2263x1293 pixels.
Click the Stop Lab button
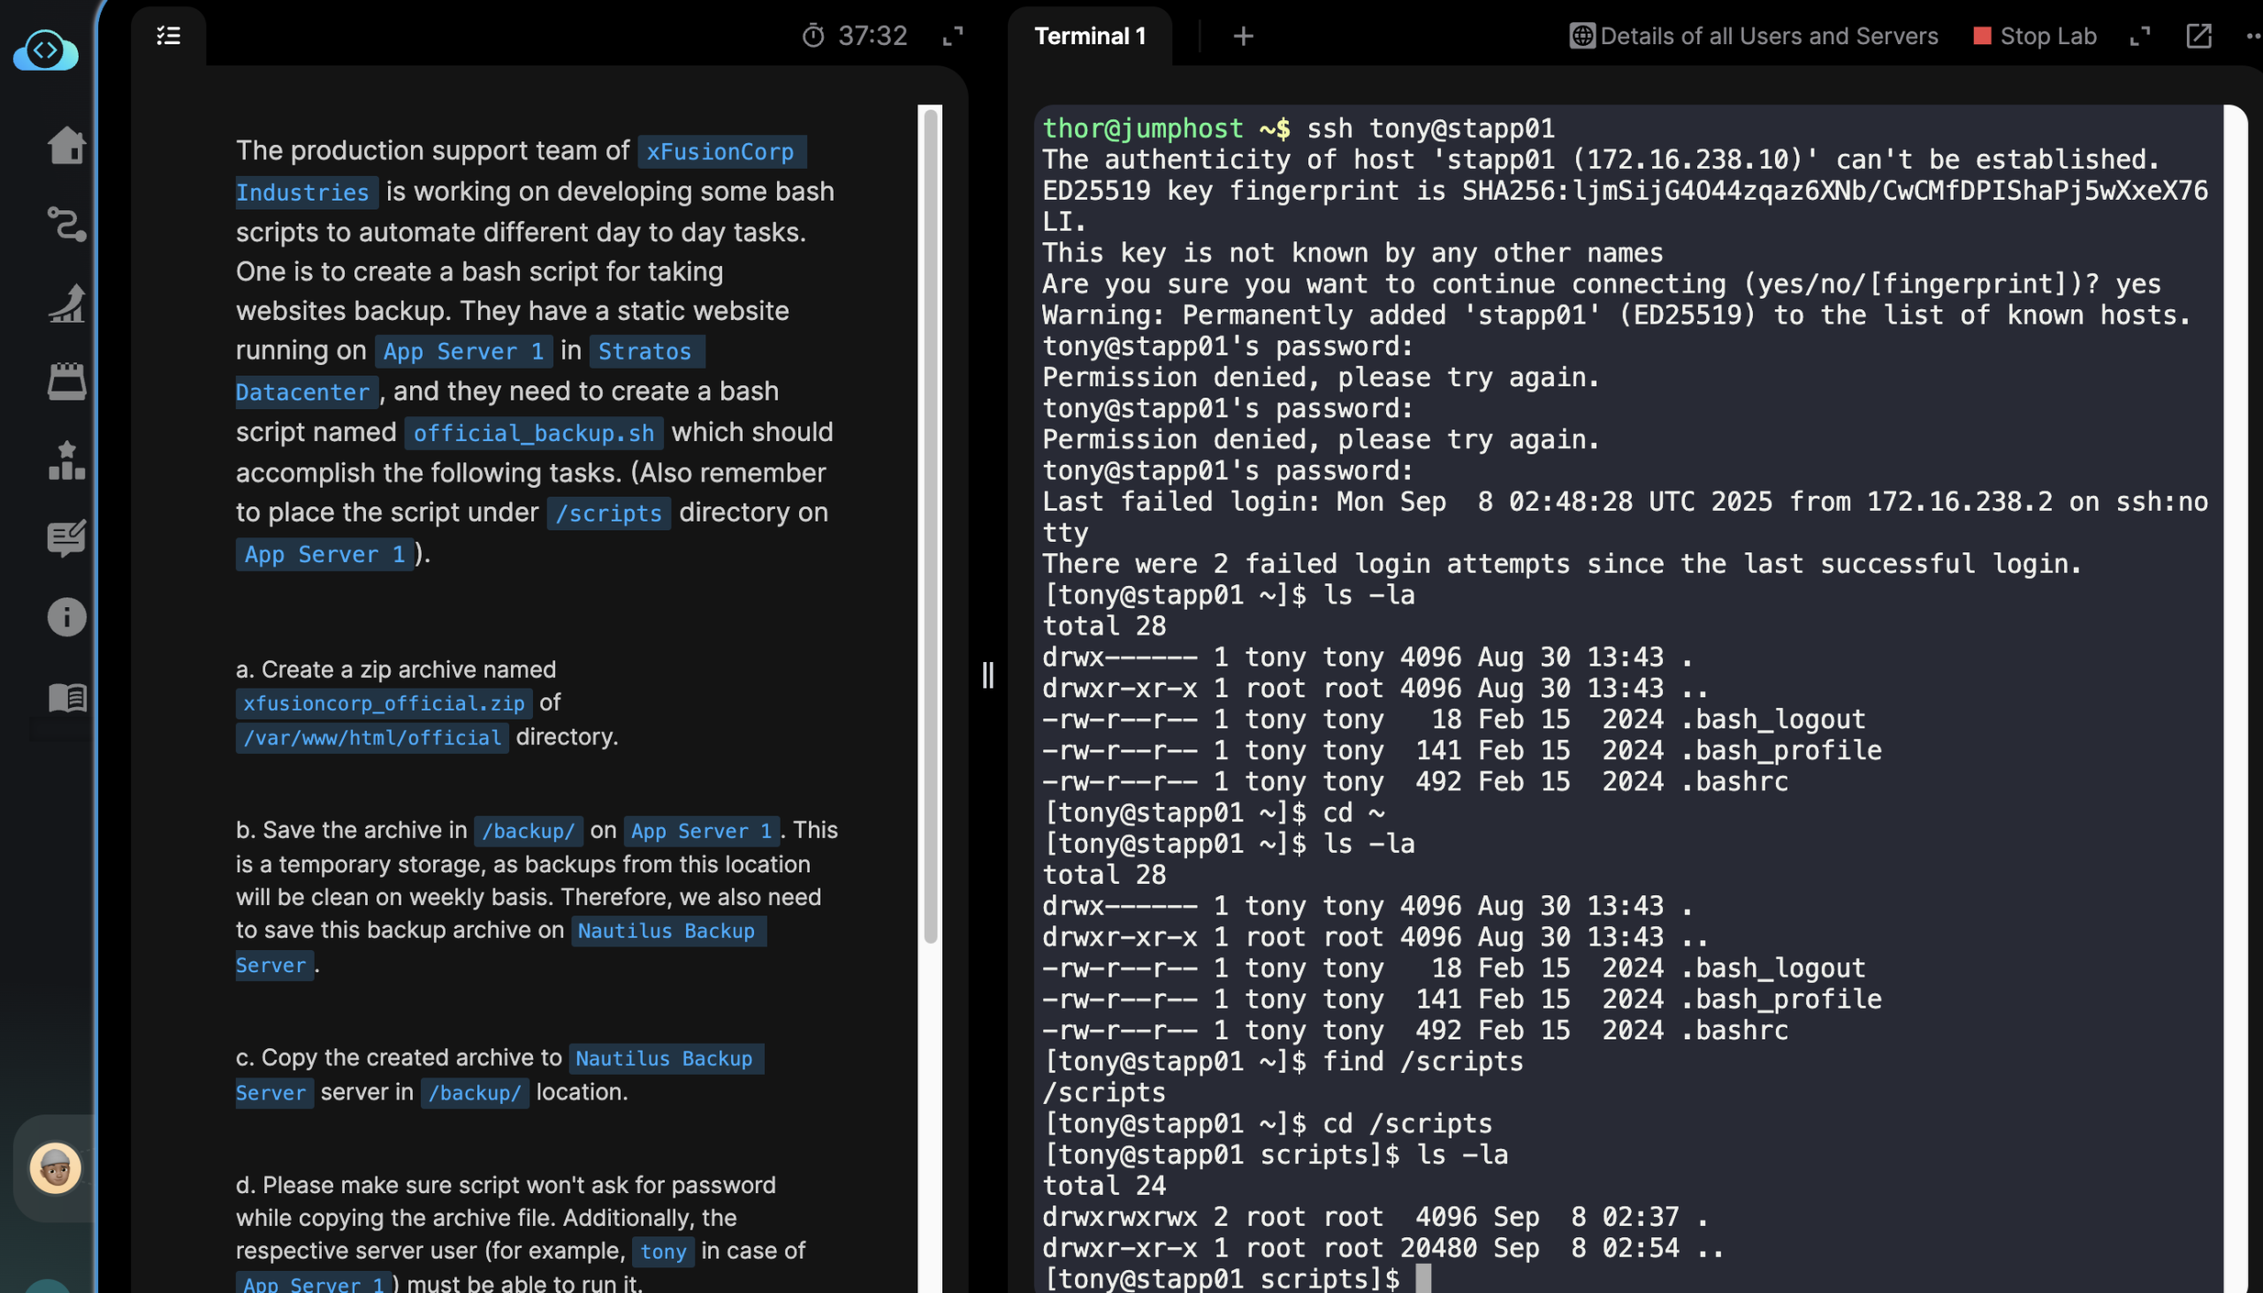tap(2035, 35)
